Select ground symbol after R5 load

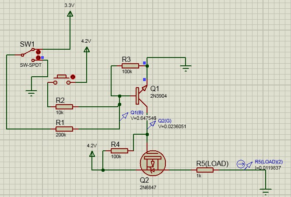tap(266, 192)
